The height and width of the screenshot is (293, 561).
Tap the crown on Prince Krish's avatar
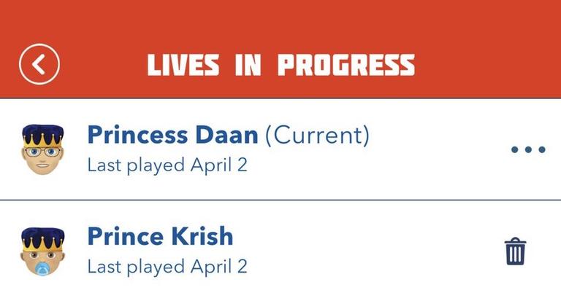click(x=42, y=238)
